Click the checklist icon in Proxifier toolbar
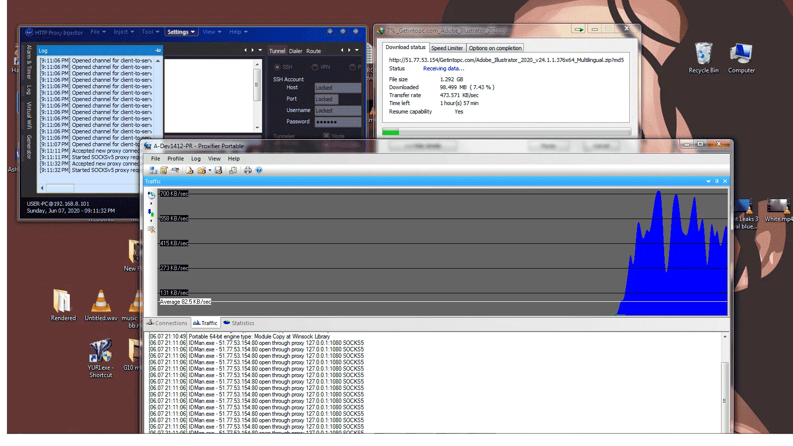The image size is (793, 446). [232, 170]
